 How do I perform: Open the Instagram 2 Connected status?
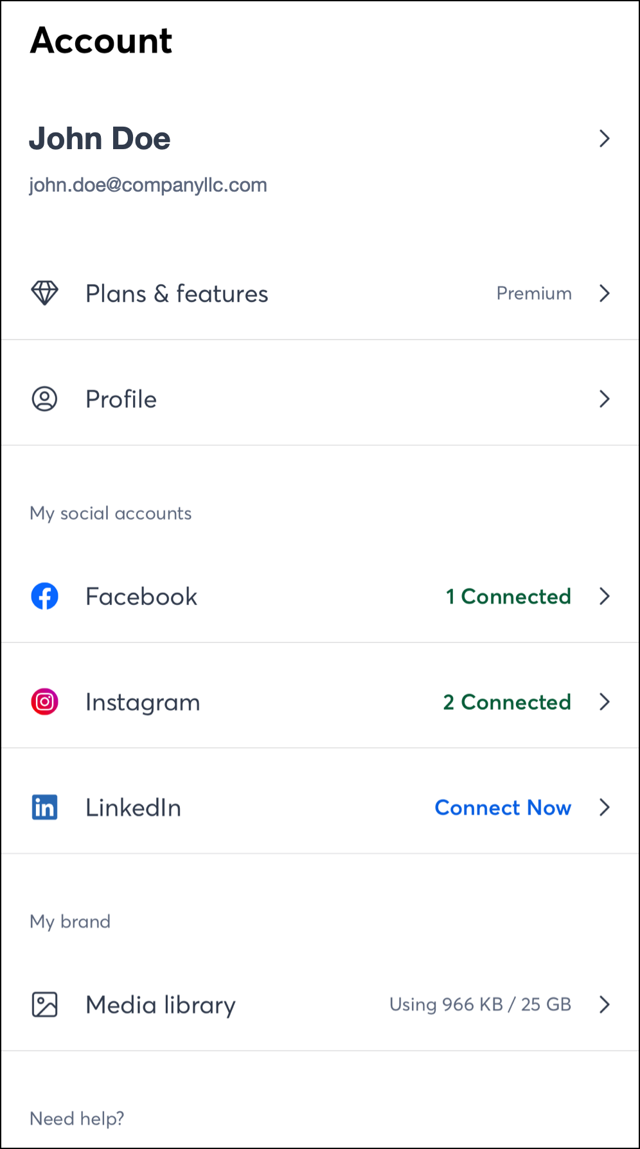coord(507,701)
